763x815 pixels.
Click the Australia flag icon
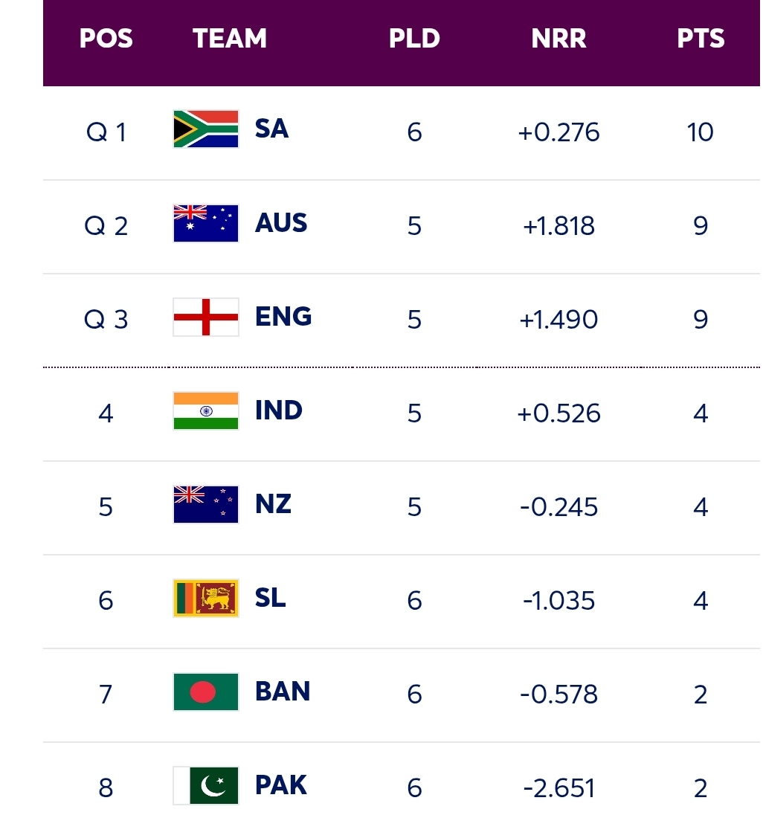(x=205, y=223)
